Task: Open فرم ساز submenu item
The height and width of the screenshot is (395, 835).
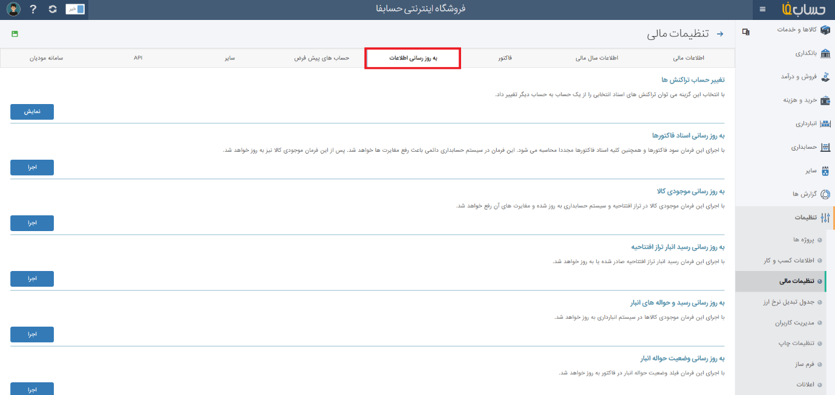Action: 805,364
